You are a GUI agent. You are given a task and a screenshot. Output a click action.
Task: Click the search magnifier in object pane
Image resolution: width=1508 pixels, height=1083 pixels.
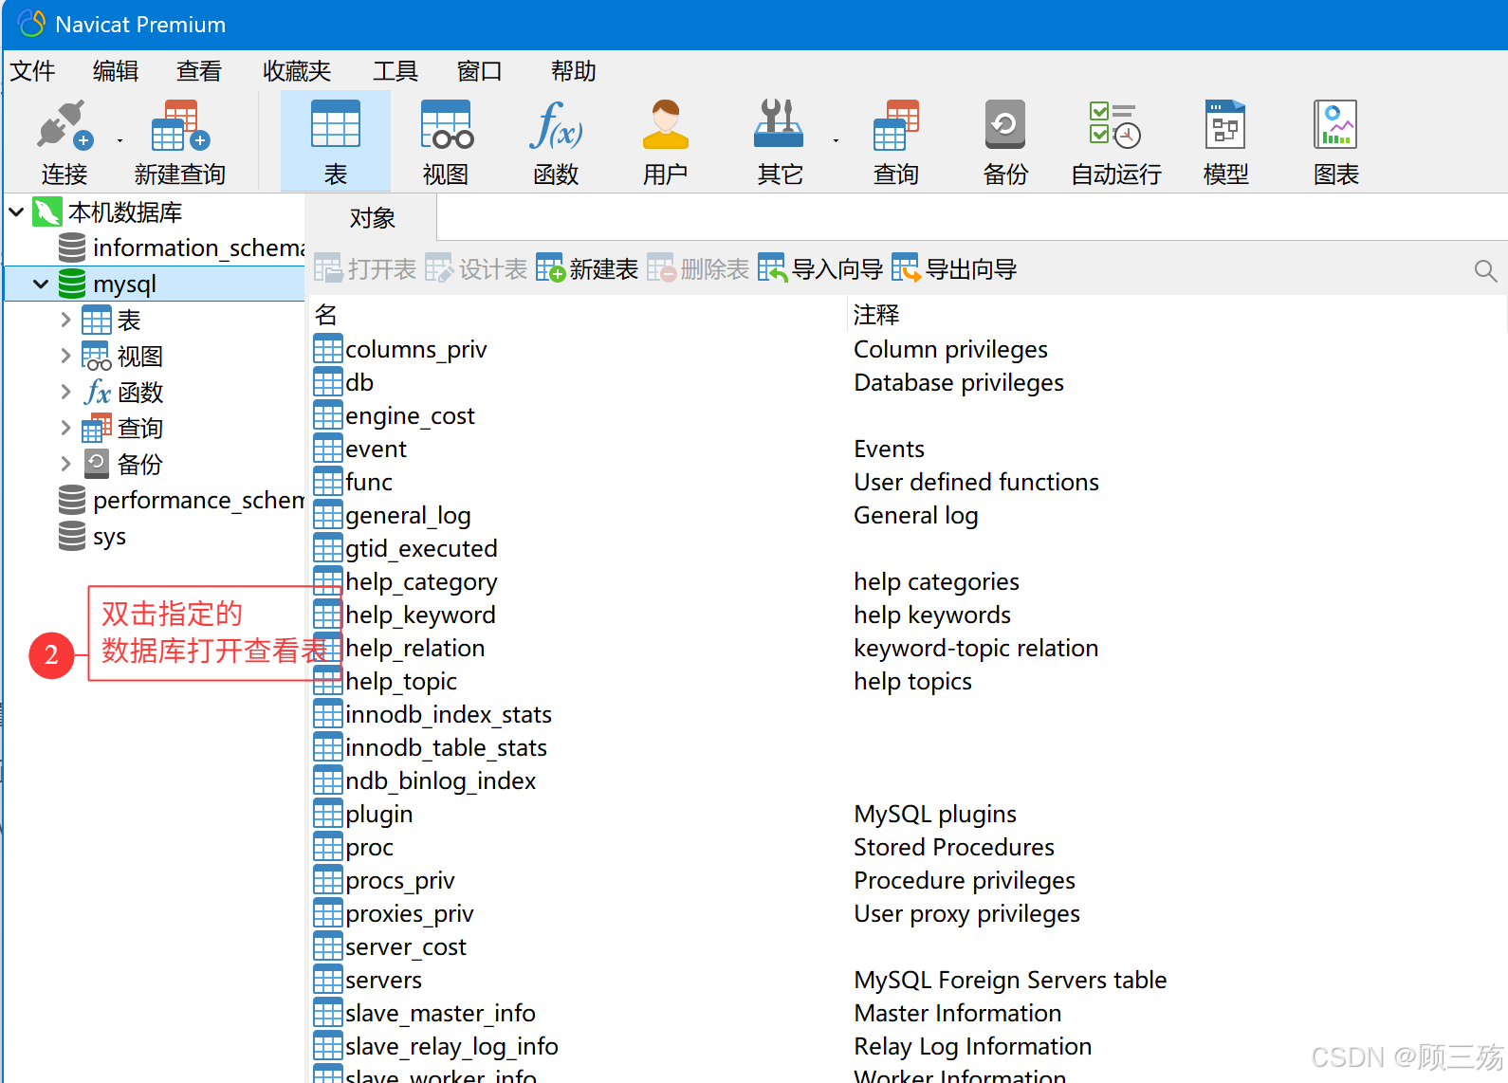[1485, 271]
